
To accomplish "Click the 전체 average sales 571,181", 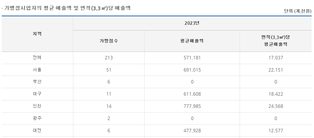I will point(192,58).
